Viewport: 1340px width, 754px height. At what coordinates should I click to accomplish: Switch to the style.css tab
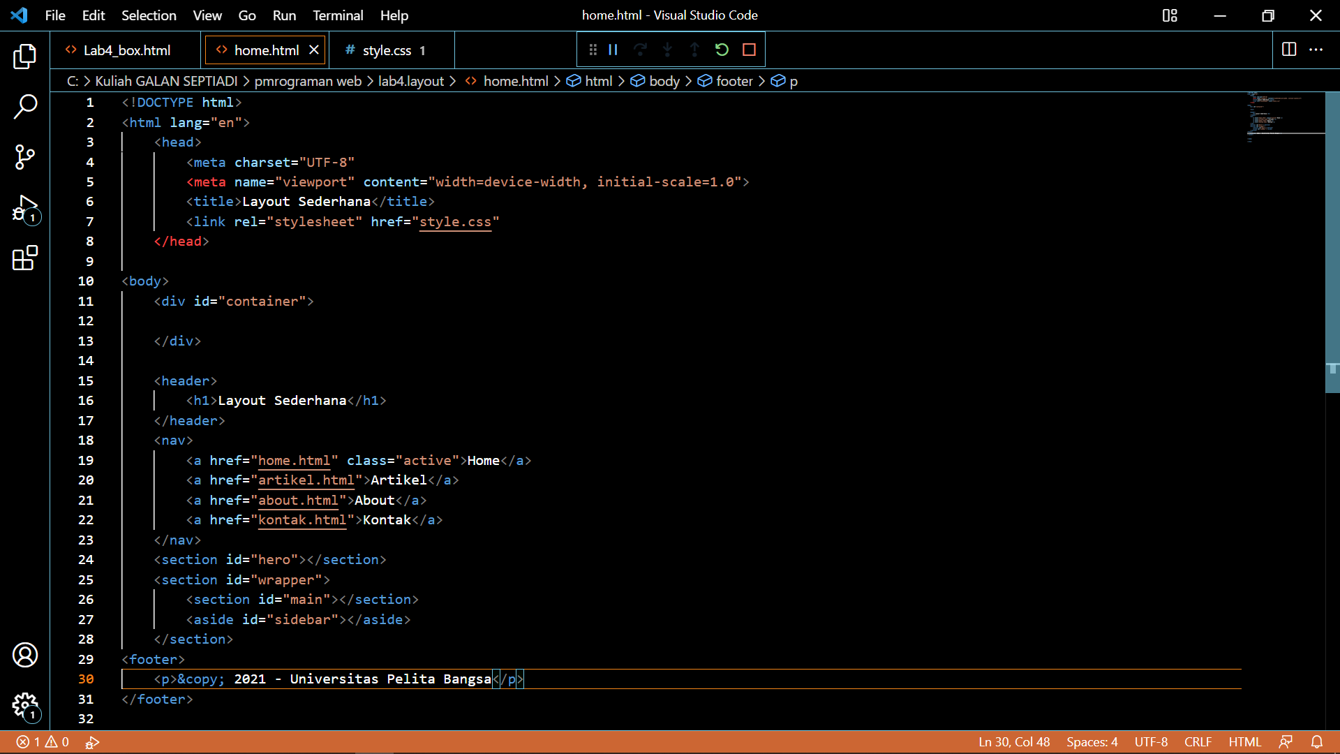tap(387, 50)
